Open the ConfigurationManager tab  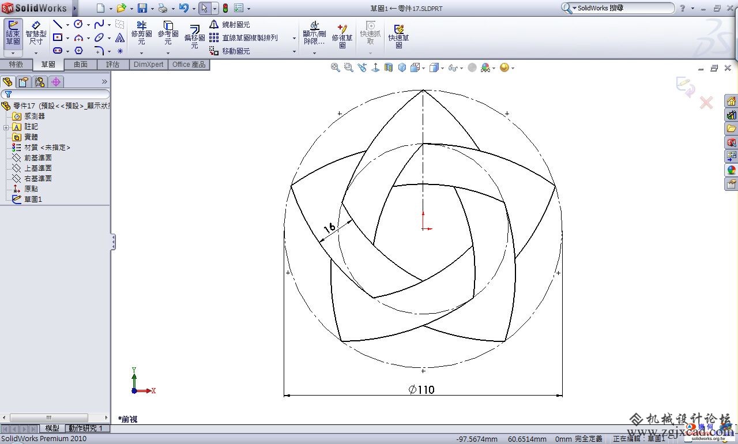tap(39, 82)
